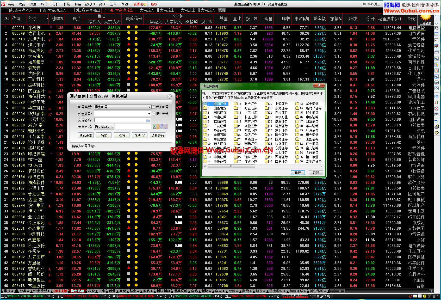Click the f(x) formula icon in sidebar
The image size is (441, 300).
pyautogui.click(x=437, y=83)
